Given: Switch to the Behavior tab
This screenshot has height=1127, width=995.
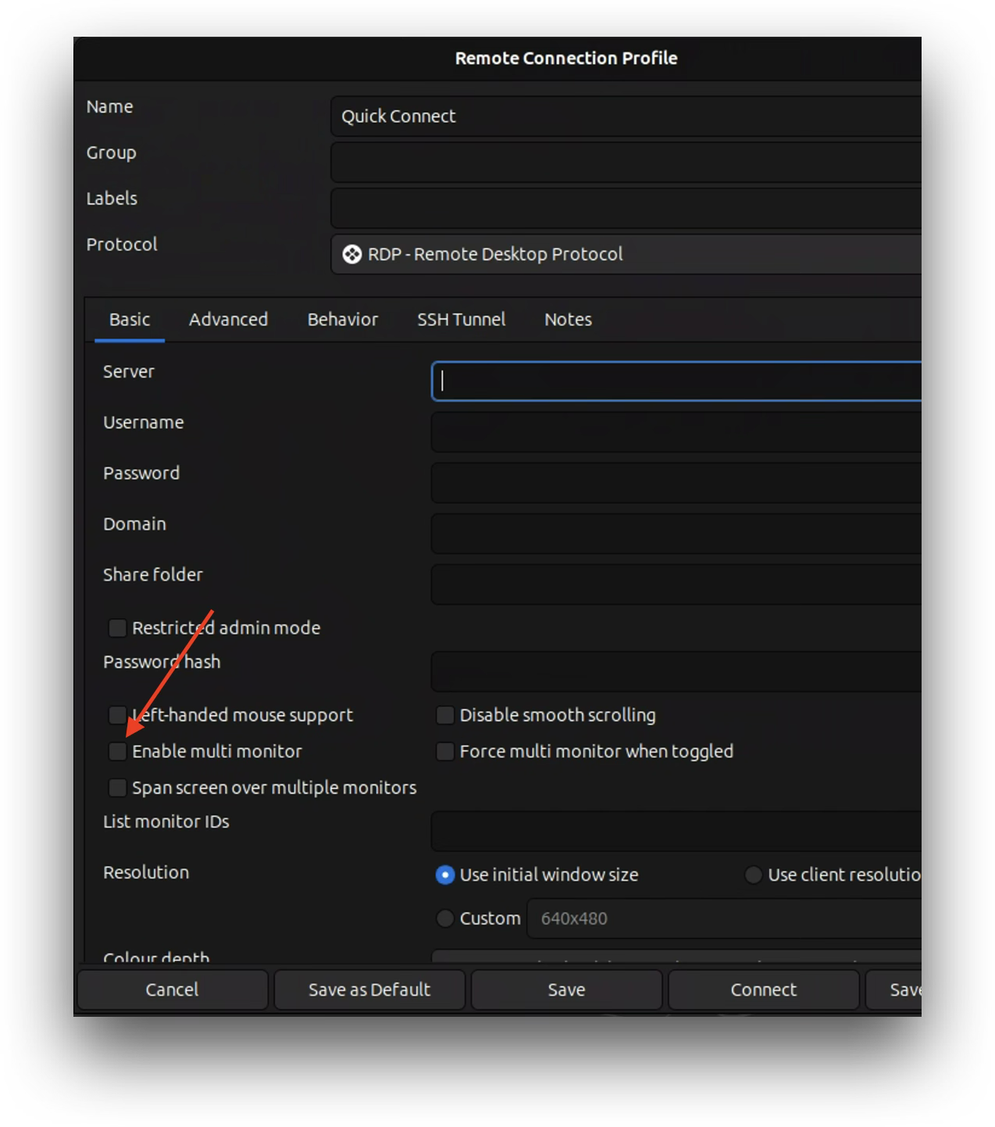Looking at the screenshot, I should point(343,320).
